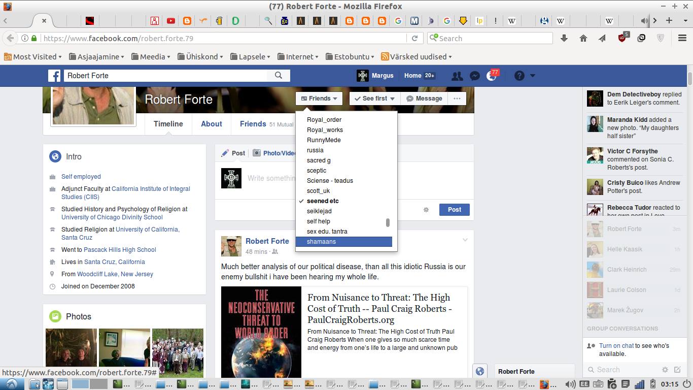
Task: Click the tab bar sound/mute speaker icon
Action: pyautogui.click(x=644, y=21)
